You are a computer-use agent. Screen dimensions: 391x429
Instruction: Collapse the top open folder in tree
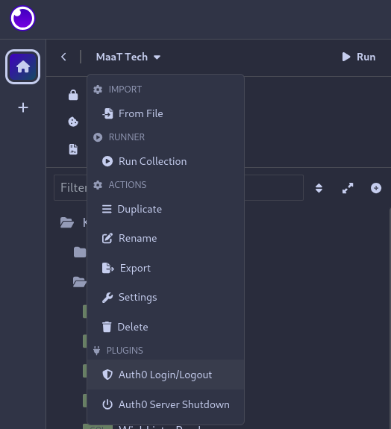(67, 222)
